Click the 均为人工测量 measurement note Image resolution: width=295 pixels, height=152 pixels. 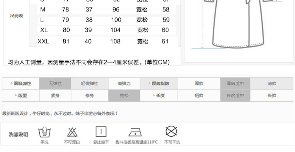[x=88, y=62]
